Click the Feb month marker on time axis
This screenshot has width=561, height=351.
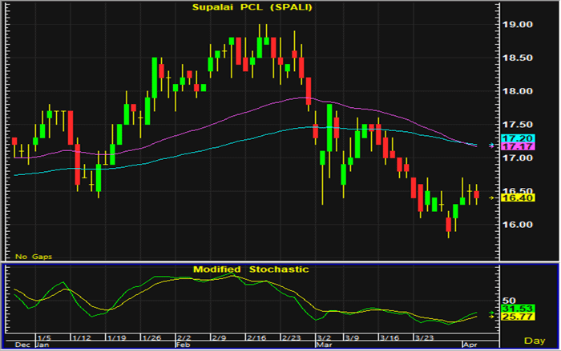click(x=184, y=343)
